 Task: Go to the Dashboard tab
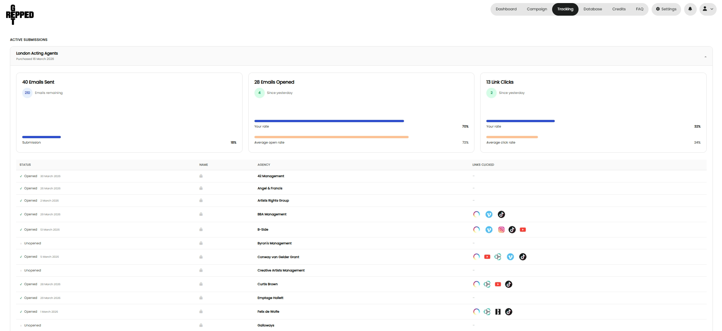point(506,9)
